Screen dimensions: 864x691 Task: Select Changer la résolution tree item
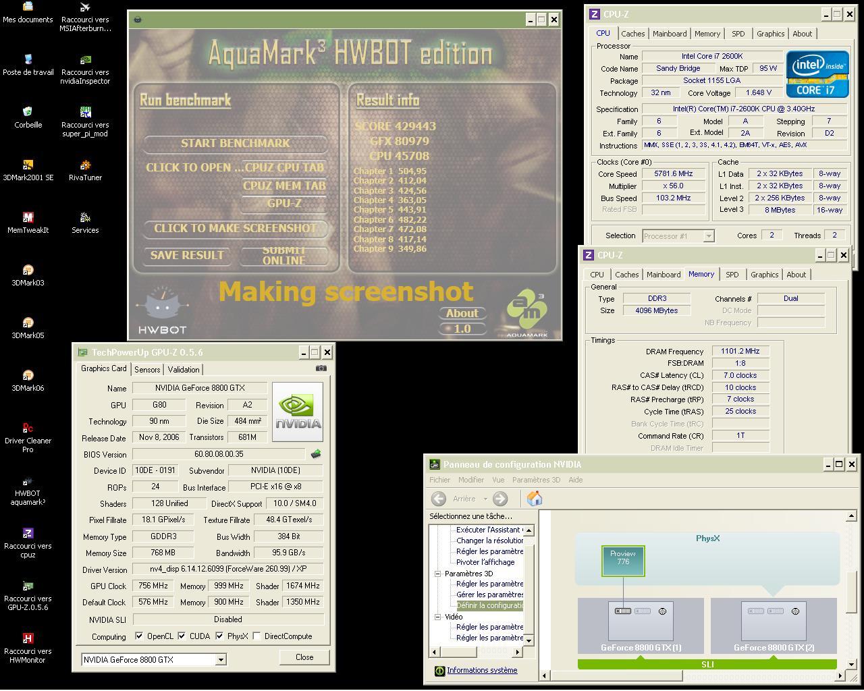click(x=490, y=541)
